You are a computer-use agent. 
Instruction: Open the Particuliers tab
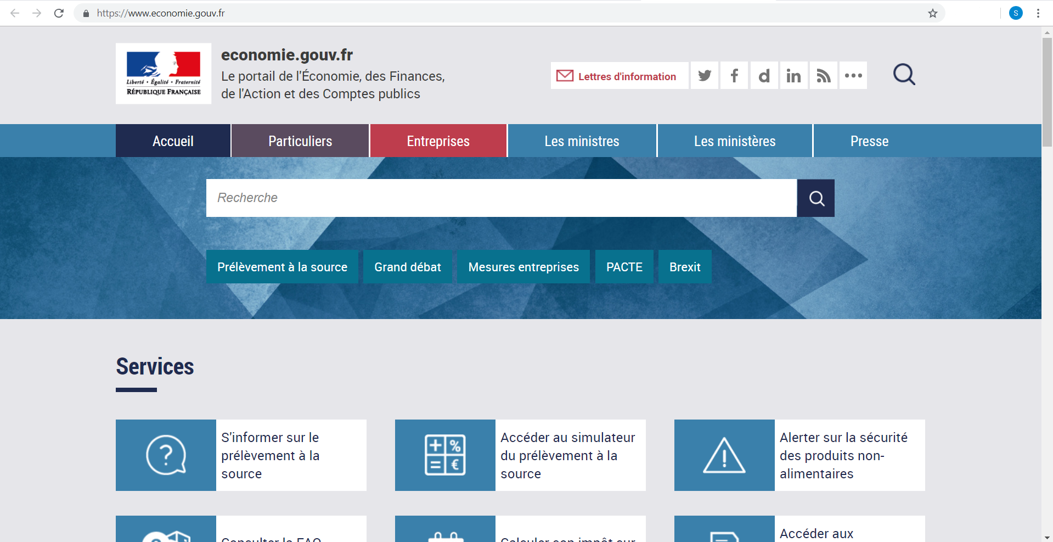[x=300, y=141]
